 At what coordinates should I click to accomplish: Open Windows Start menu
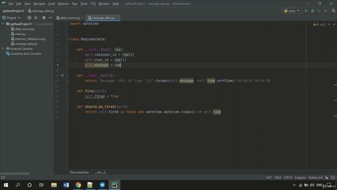[x=6, y=185]
